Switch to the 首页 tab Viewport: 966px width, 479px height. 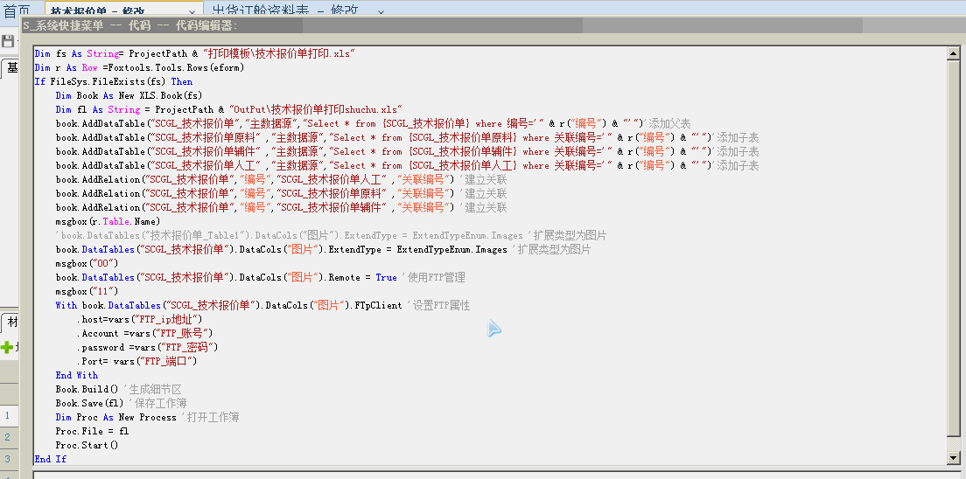pyautogui.click(x=17, y=11)
